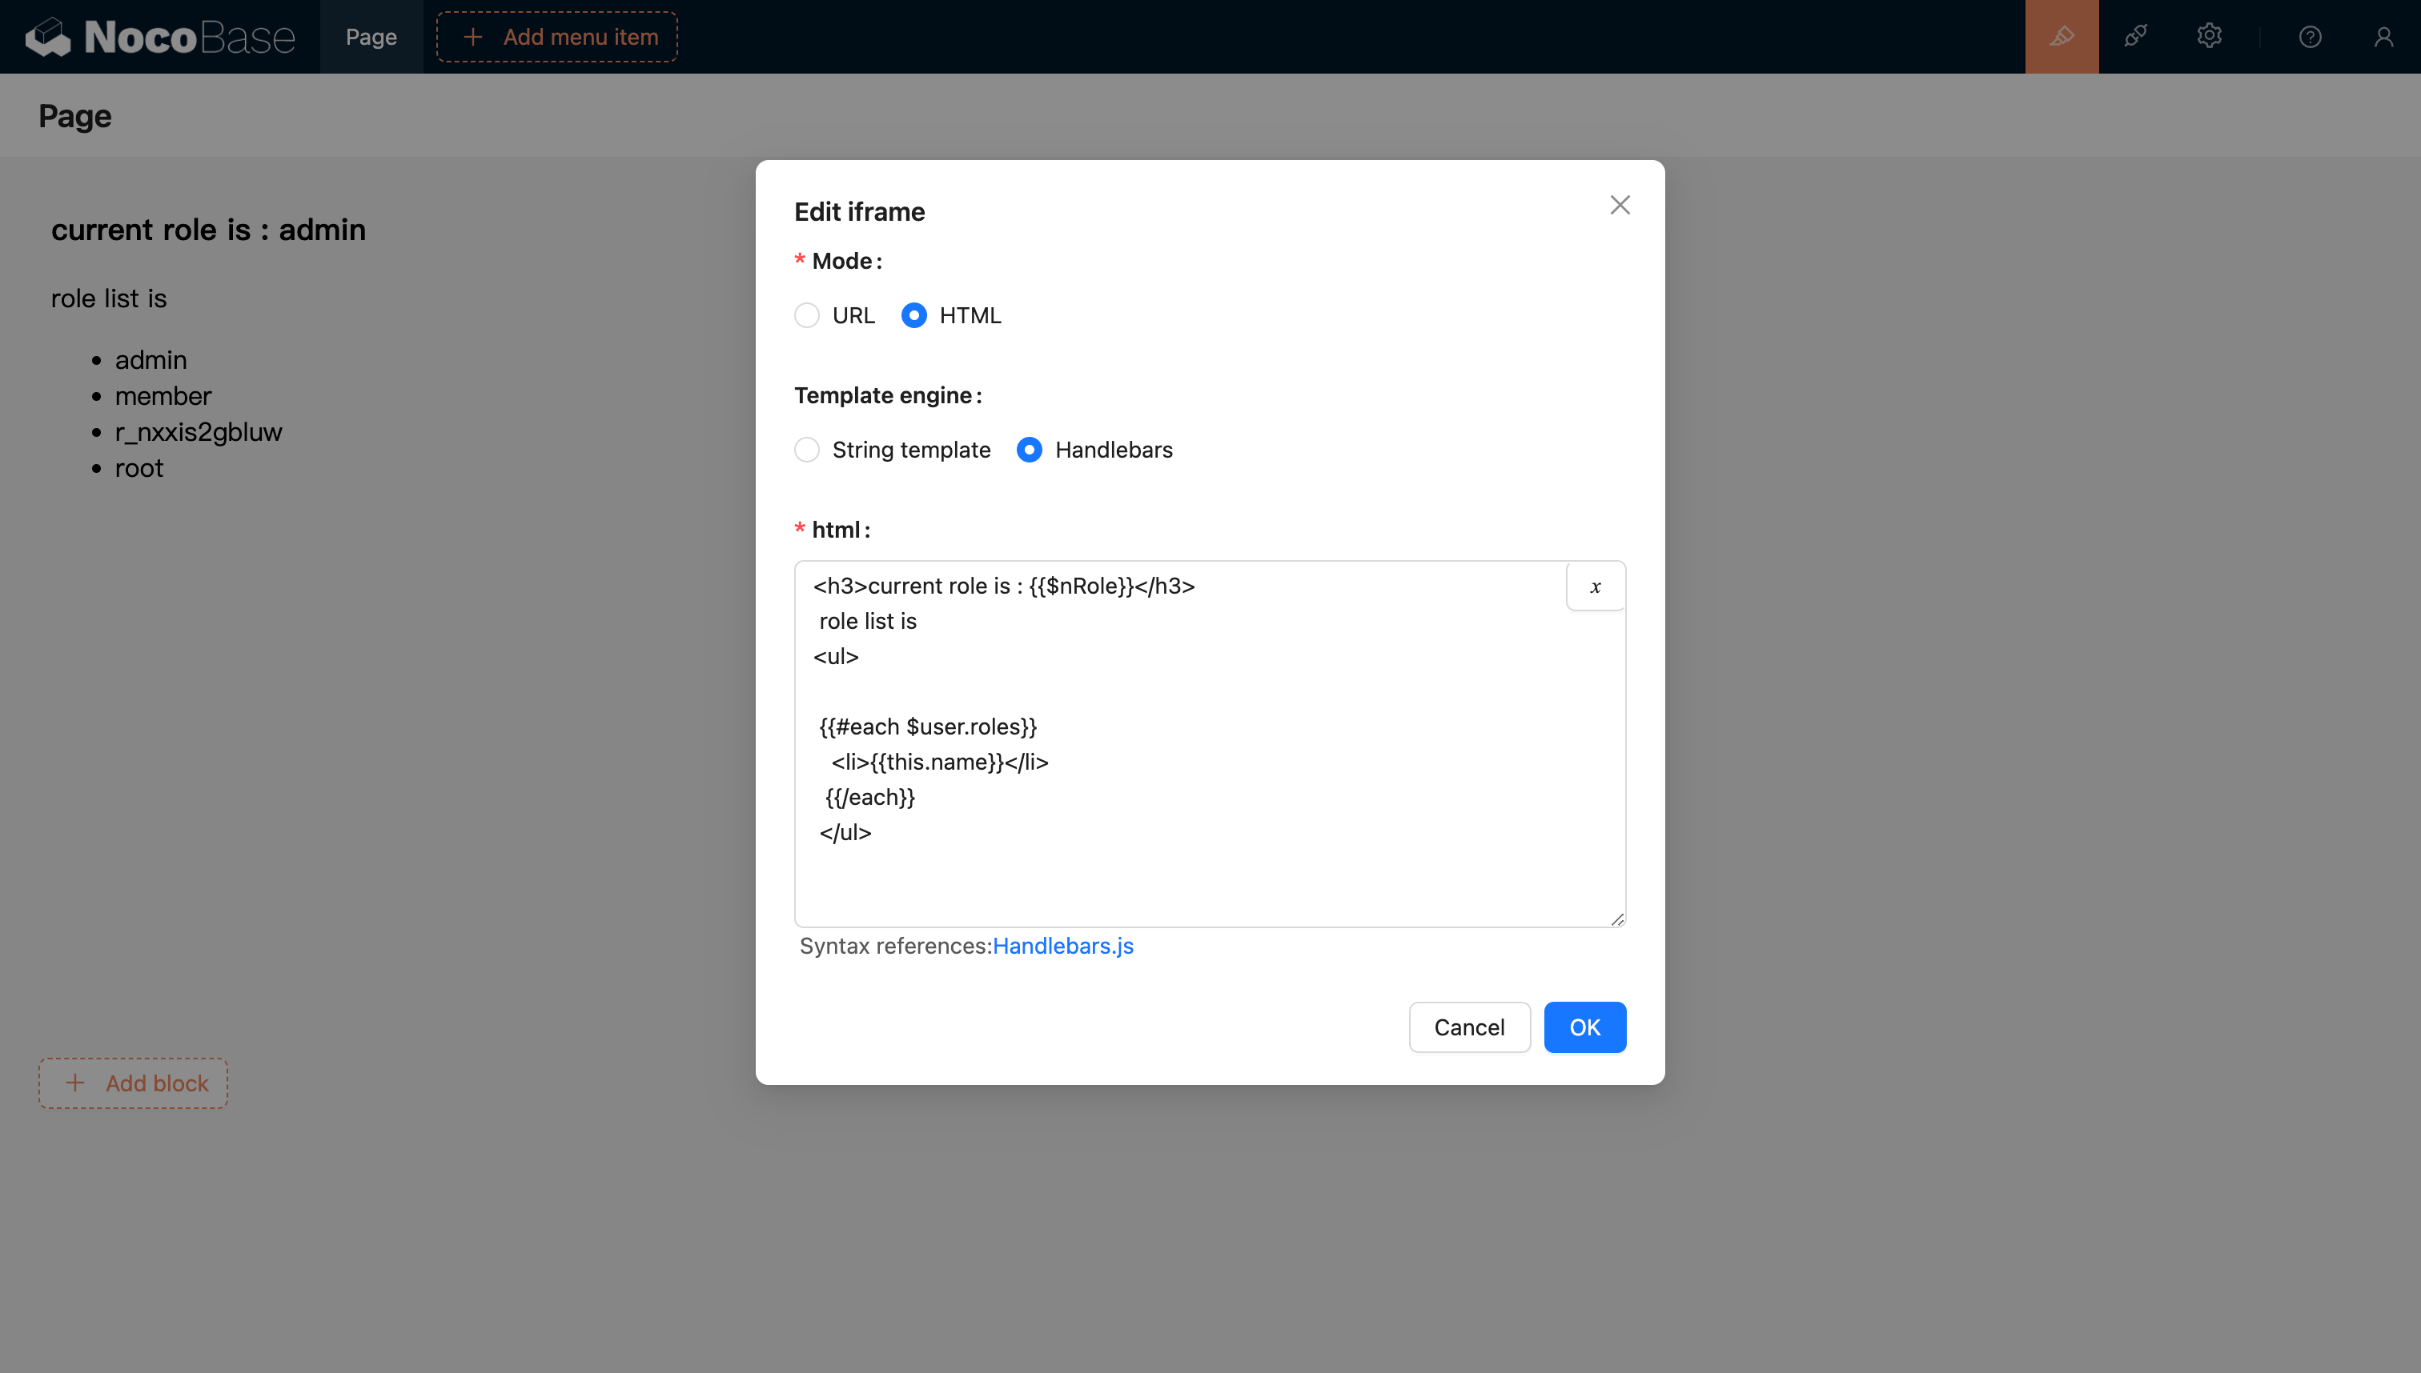Click the textarea resize handle corner
The height and width of the screenshot is (1373, 2421).
click(x=1617, y=919)
